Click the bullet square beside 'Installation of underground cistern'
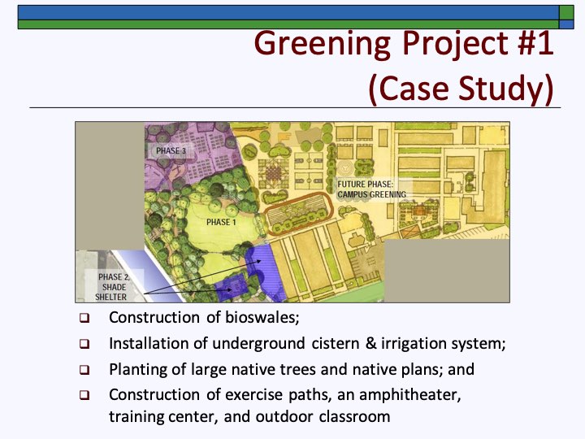Image resolution: width=585 pixels, height=439 pixels. pos(84,344)
